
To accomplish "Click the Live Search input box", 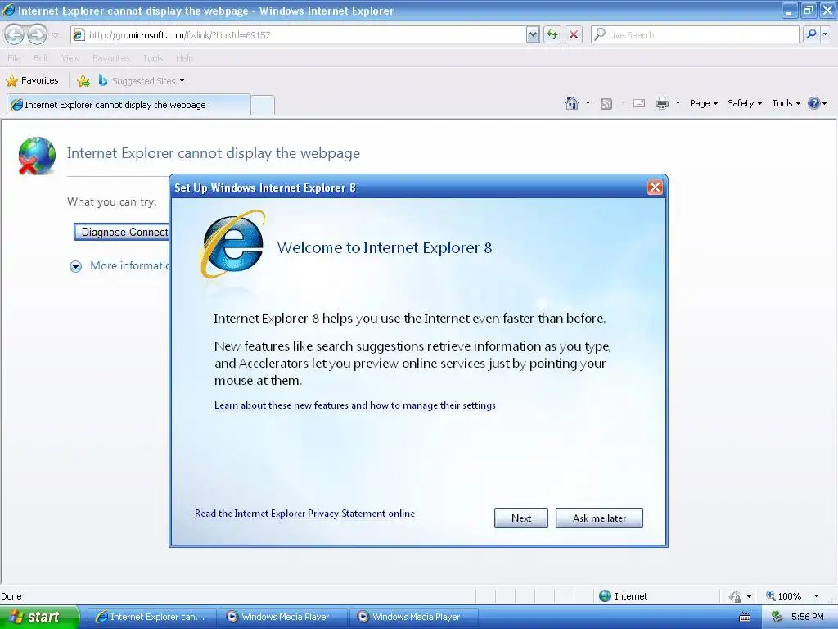I will point(695,34).
